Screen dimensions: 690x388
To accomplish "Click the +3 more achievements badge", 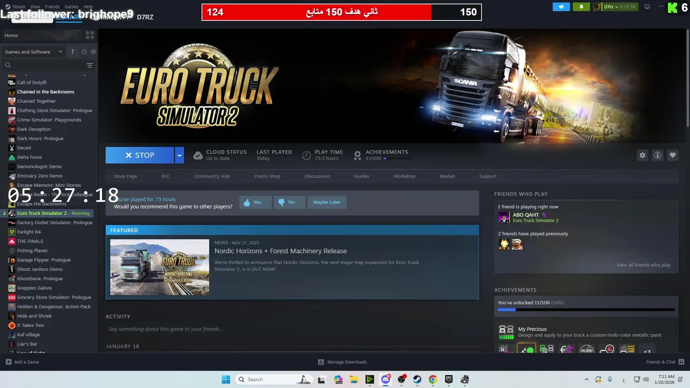I will coord(647,351).
